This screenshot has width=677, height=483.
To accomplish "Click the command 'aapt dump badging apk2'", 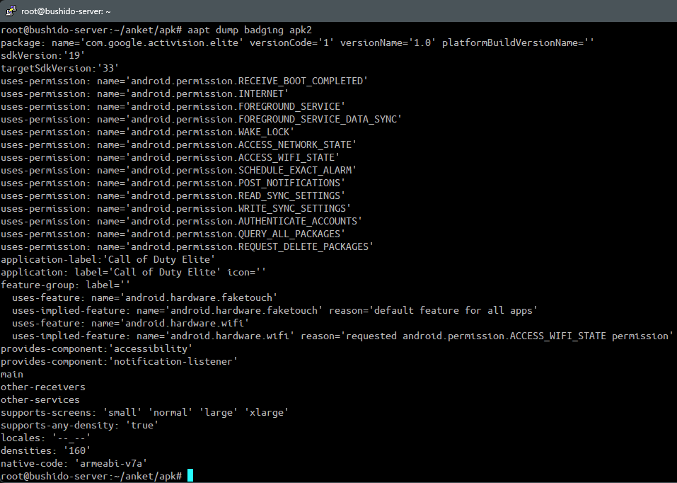I will [x=250, y=30].
